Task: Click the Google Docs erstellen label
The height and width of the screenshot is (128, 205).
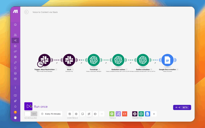Action: [x=167, y=70]
